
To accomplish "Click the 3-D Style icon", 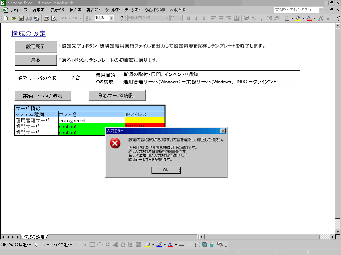I will click(x=212, y=245).
